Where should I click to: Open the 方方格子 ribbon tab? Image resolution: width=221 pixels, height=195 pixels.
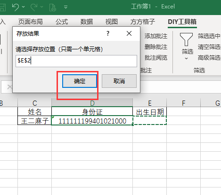pyautogui.click(x=143, y=22)
